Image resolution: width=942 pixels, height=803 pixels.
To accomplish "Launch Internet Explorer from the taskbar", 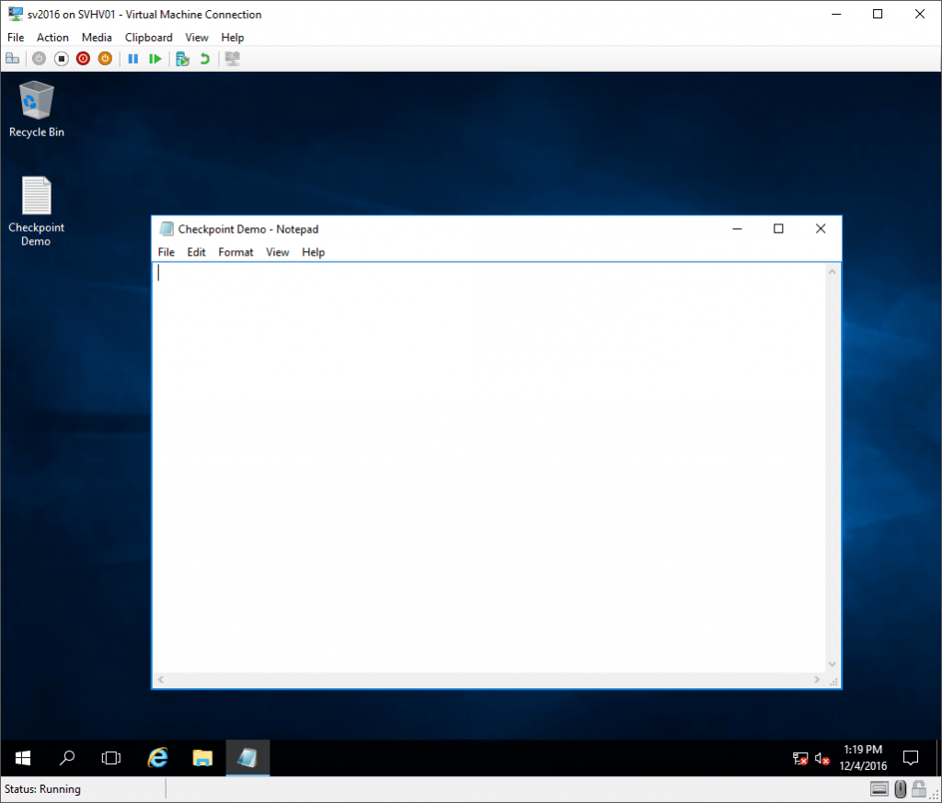I will pyautogui.click(x=158, y=758).
